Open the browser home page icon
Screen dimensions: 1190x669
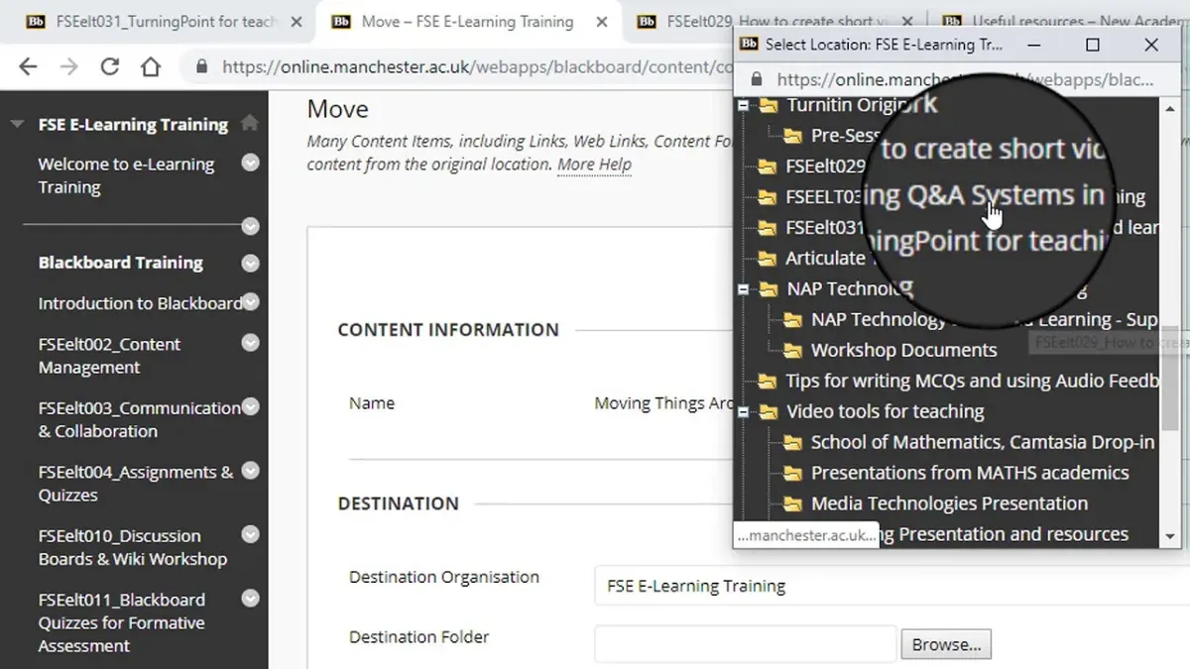click(151, 67)
